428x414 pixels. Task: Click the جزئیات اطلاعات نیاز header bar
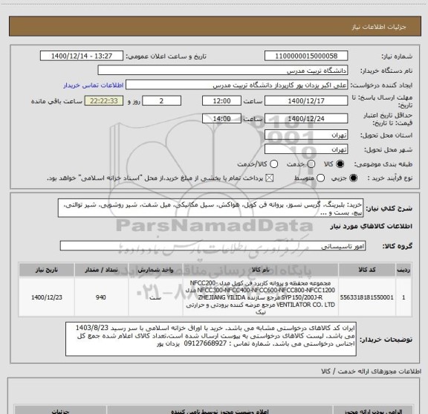(215, 27)
